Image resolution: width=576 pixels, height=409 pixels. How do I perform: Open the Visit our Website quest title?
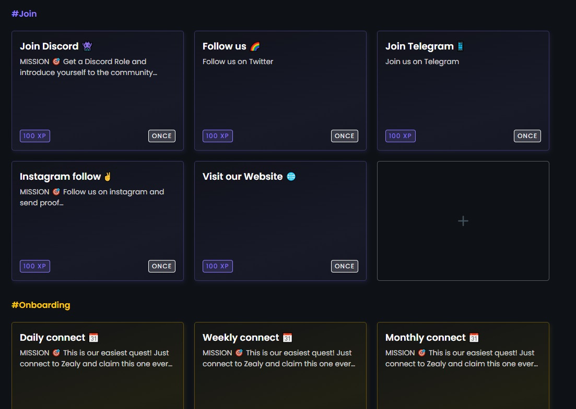242,177
